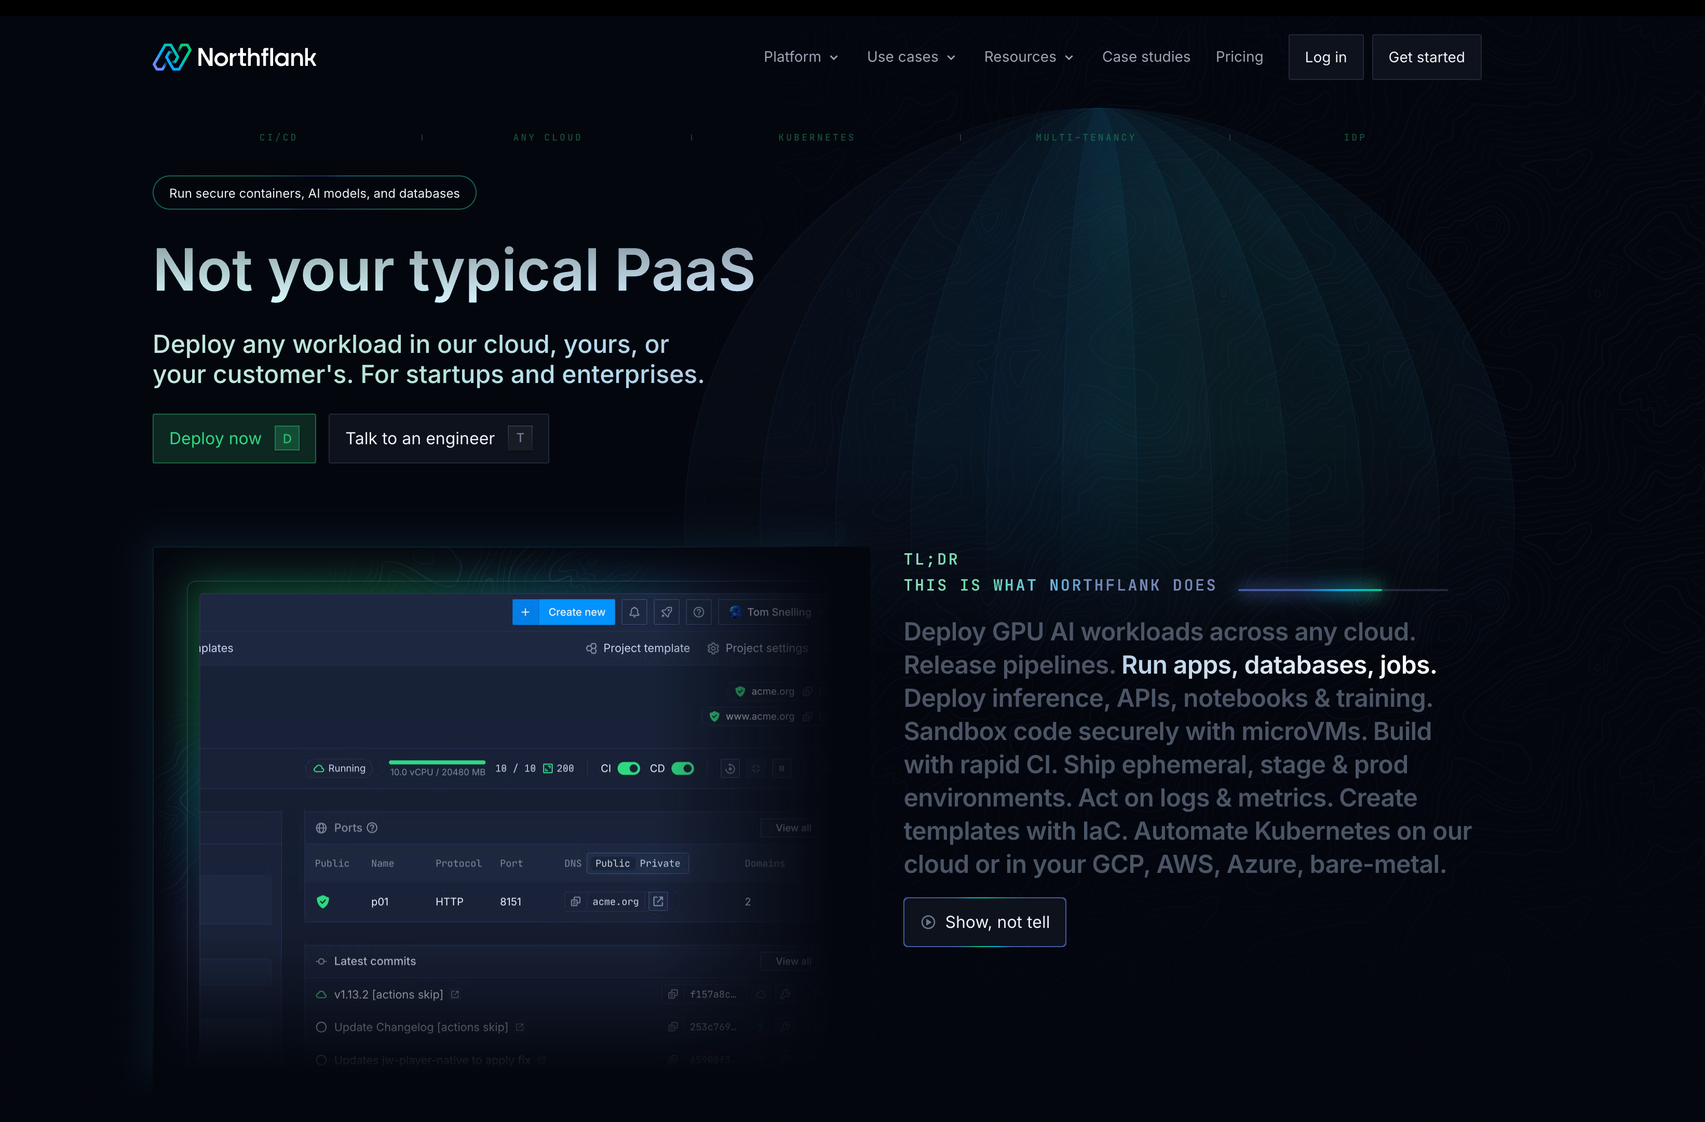Expand the Use cases menu

(x=911, y=57)
